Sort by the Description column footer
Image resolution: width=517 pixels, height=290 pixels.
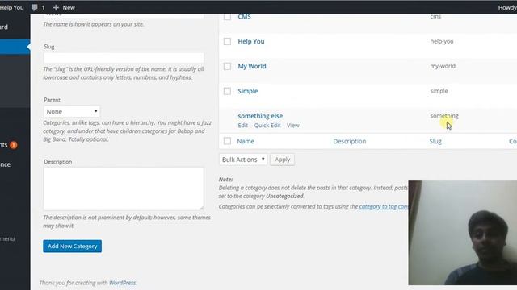pyautogui.click(x=350, y=142)
